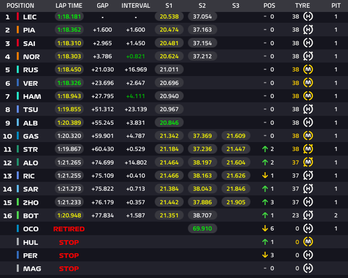The image size is (348, 278).
Task: Click the green up arrow in HUL row
Action: (x=265, y=242)
